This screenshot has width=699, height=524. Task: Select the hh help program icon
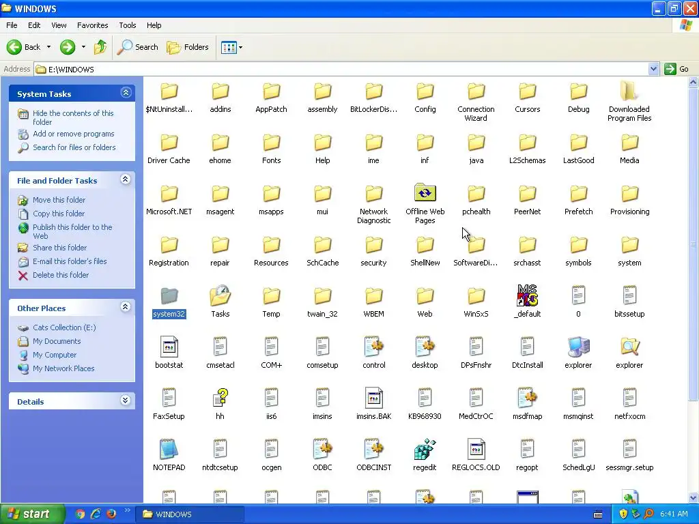(x=220, y=398)
